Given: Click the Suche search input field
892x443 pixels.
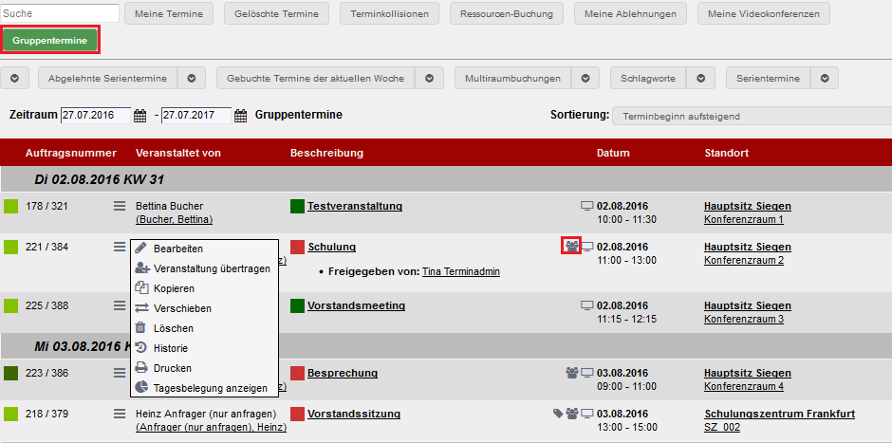Looking at the screenshot, I should point(60,13).
